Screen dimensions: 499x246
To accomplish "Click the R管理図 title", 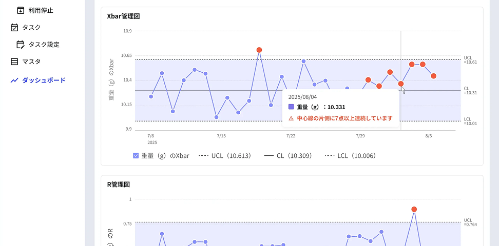I will click(119, 184).
